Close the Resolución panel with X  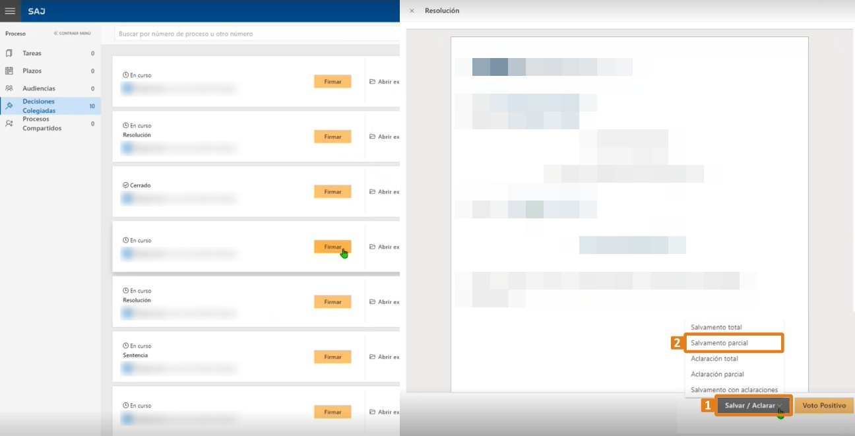click(412, 11)
